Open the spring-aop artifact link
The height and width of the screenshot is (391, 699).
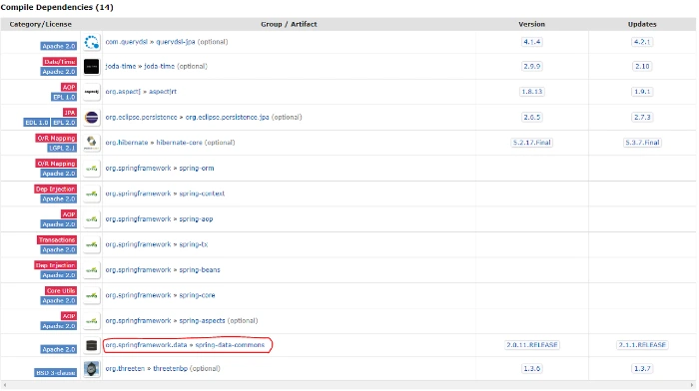[x=196, y=219]
